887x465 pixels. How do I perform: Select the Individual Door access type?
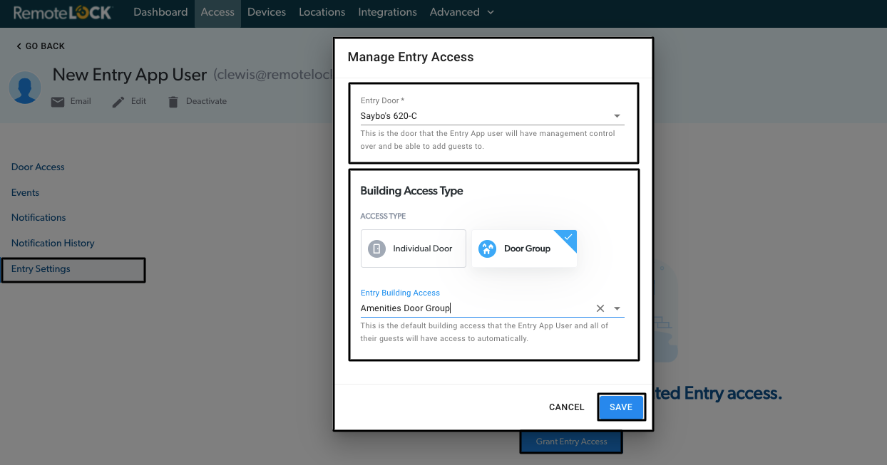point(413,248)
